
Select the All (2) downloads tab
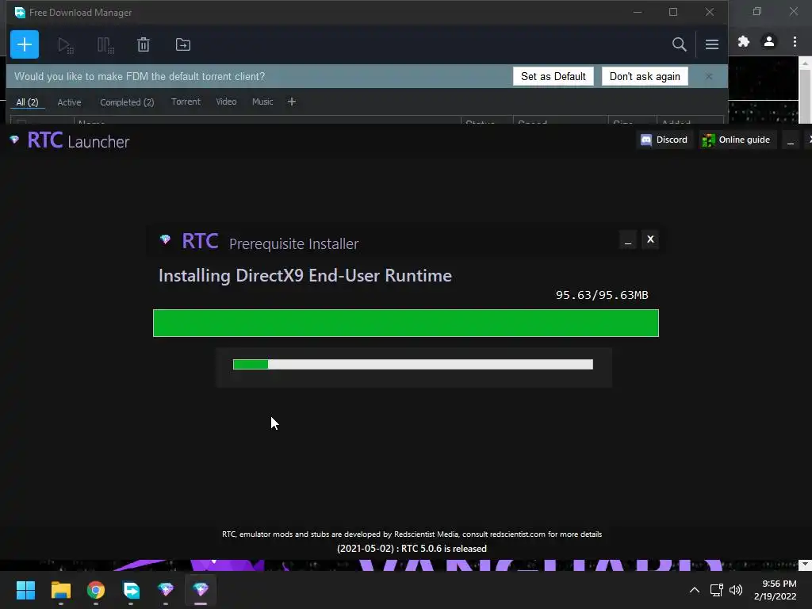click(x=28, y=102)
